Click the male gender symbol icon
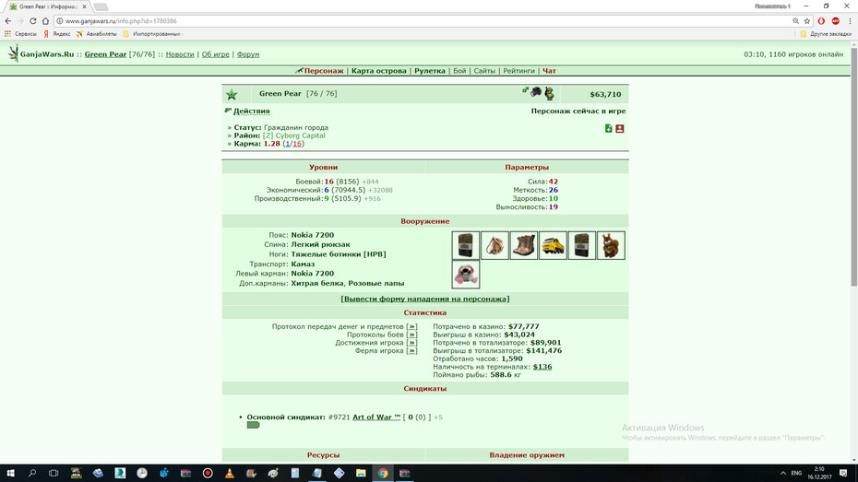858x482 pixels. pos(525,90)
